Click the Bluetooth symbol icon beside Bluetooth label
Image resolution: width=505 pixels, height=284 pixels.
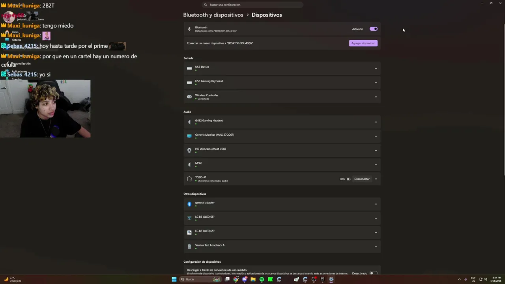[189, 29]
